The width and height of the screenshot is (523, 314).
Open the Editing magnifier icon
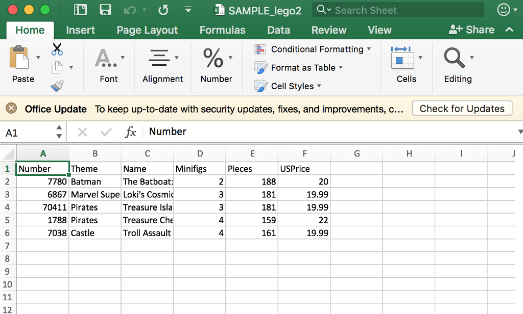tap(454, 58)
